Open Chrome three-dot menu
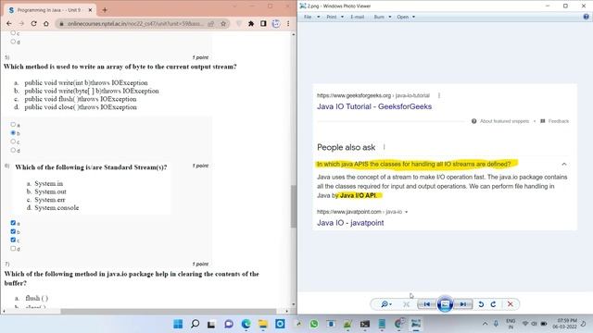 [x=288, y=23]
